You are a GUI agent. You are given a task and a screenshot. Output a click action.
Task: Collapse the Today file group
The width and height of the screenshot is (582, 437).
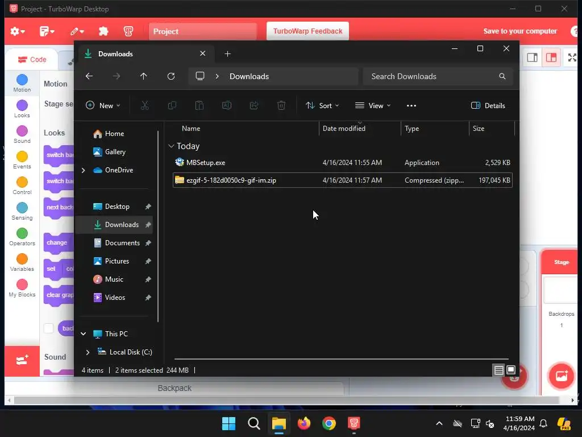(171, 146)
